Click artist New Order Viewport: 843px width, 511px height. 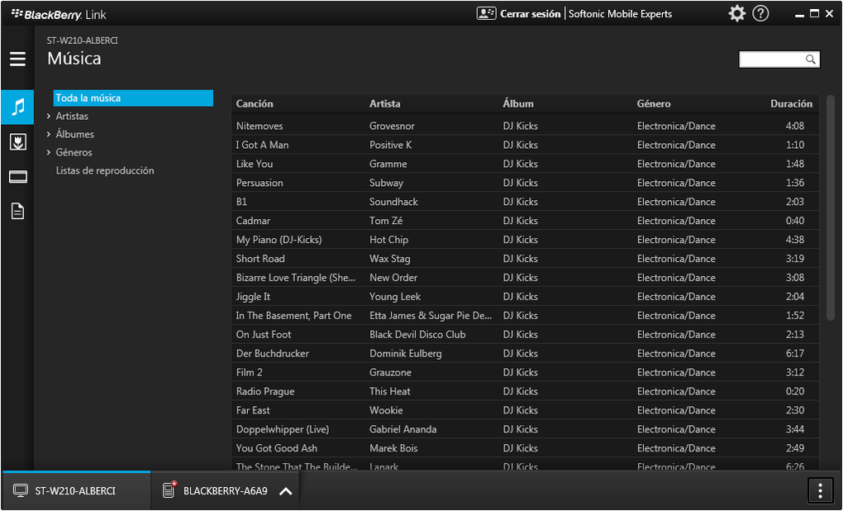pos(393,278)
